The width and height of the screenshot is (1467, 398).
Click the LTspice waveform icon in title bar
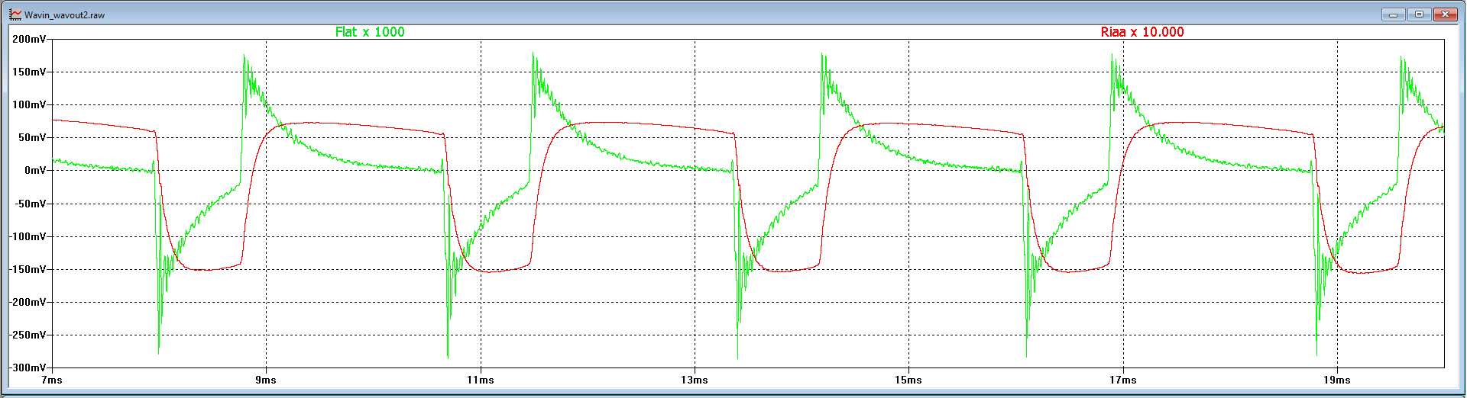(x=15, y=14)
